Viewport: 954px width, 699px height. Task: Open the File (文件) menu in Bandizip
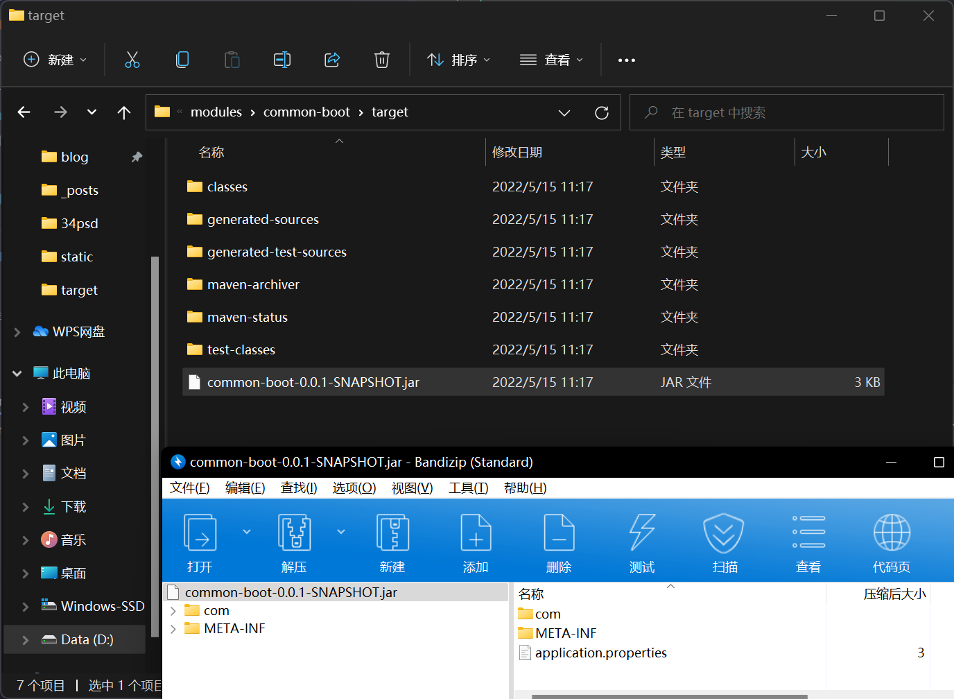point(189,488)
